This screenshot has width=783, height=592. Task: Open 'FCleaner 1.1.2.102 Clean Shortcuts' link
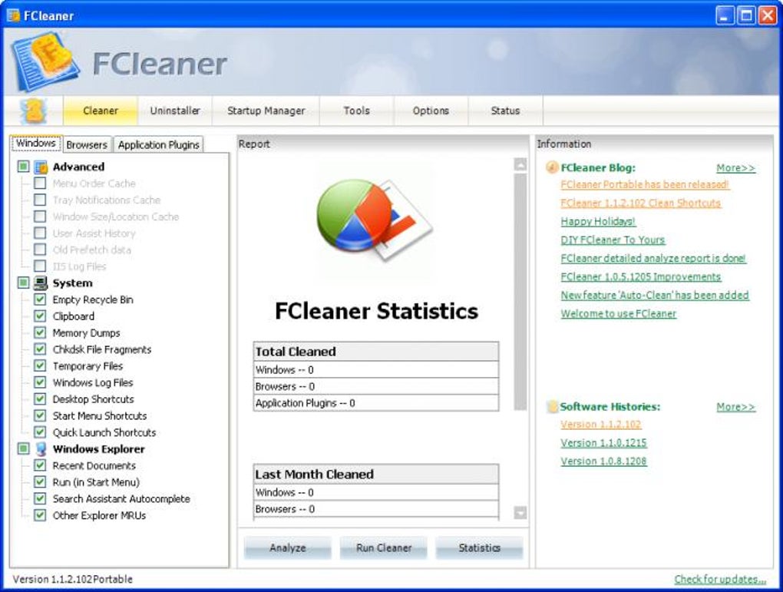[x=641, y=203]
